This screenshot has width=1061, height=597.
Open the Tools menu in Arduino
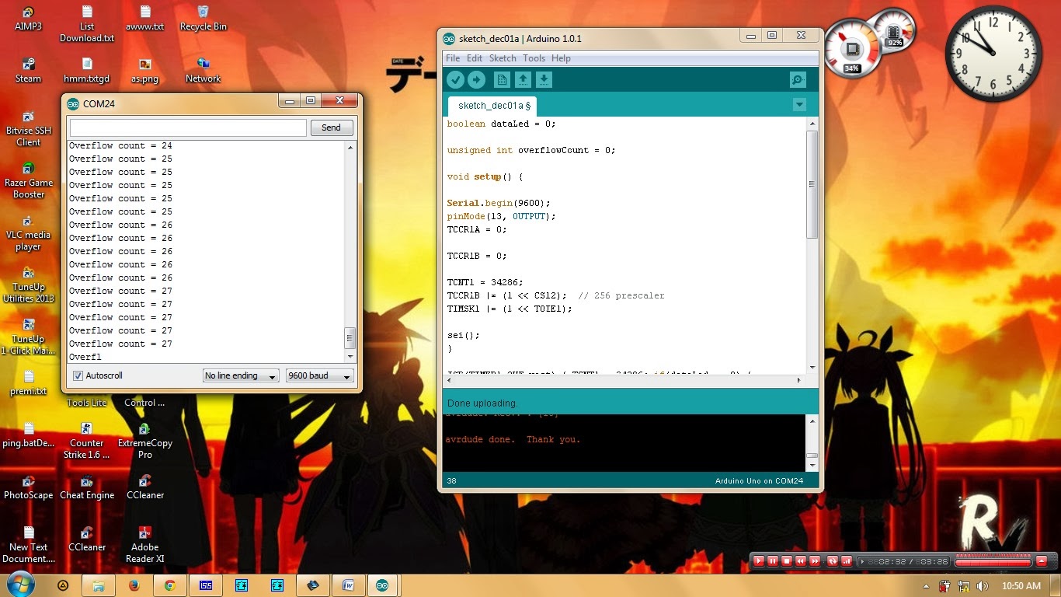click(534, 58)
